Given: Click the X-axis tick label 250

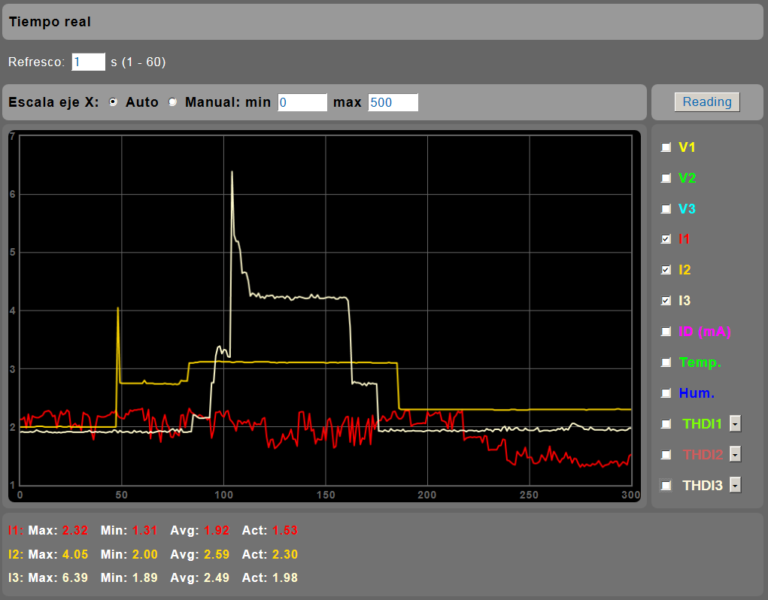Looking at the screenshot, I should click(x=529, y=495).
